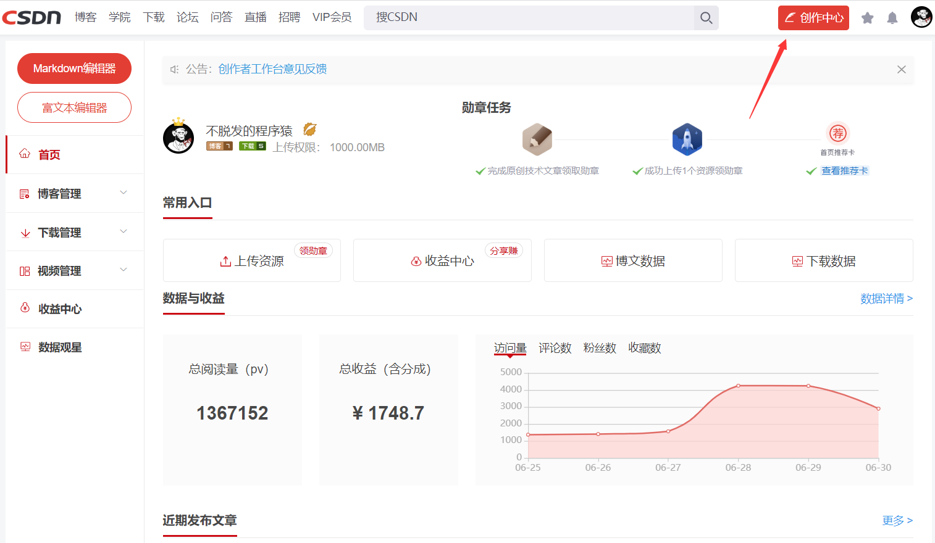Open favorites star icon in header
The width and height of the screenshot is (935, 543).
click(x=868, y=18)
